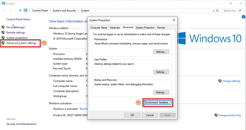The height and width of the screenshot is (130, 246).
Task: Click the Remote settings shield icon
Action: [x=3, y=33]
